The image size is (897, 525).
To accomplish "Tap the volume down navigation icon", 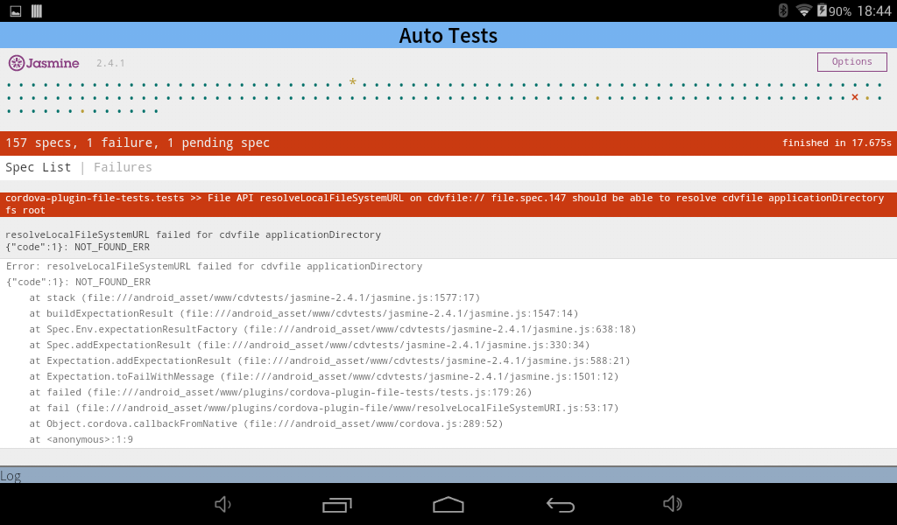I will coord(222,504).
